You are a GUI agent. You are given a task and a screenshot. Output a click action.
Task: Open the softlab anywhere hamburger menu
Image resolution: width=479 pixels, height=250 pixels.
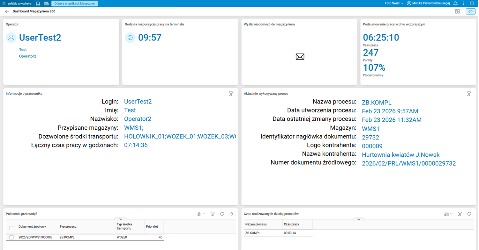[x=4, y=4]
